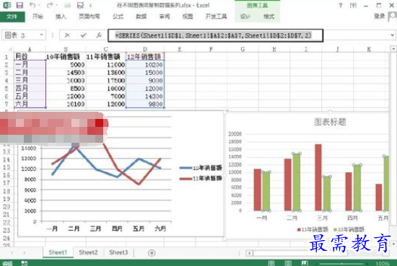Image resolution: width=397 pixels, height=266 pixels.
Task: Click 12年销售额 legend entry in bar chart
Action: click(x=349, y=229)
